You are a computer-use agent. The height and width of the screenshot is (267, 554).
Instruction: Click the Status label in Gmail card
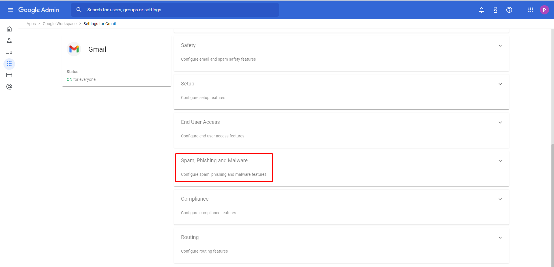point(72,72)
